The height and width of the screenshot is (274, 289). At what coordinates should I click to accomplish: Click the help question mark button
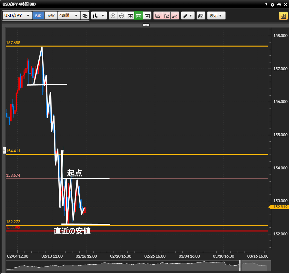[266, 5]
